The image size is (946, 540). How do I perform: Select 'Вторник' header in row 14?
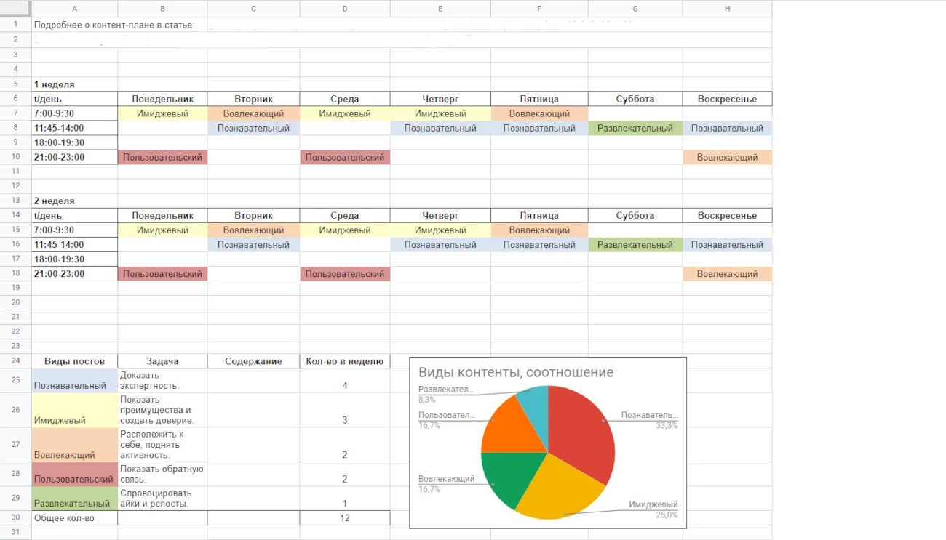253,215
